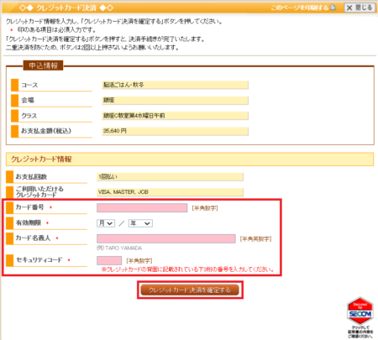
Task: Click the card number input field
Action: [142, 207]
